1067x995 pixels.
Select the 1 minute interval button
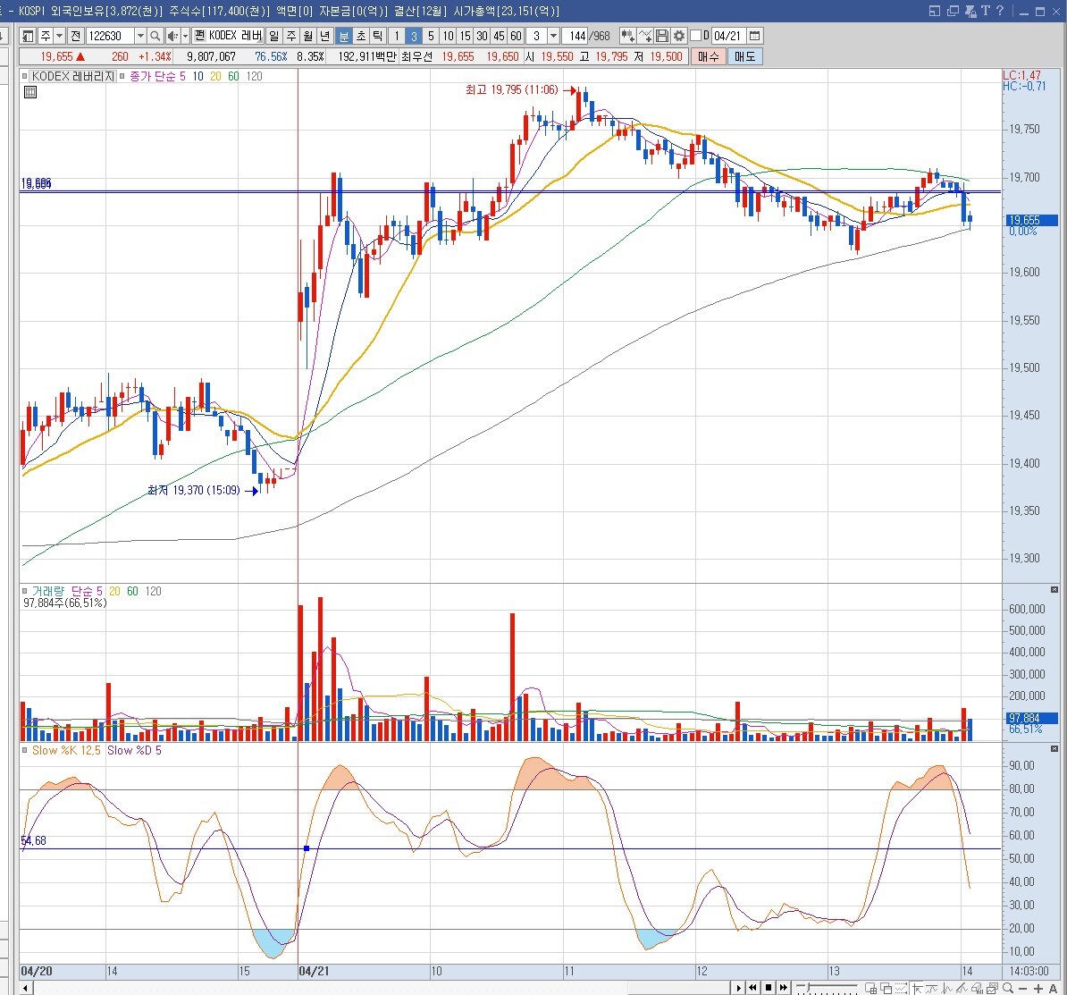pos(397,36)
